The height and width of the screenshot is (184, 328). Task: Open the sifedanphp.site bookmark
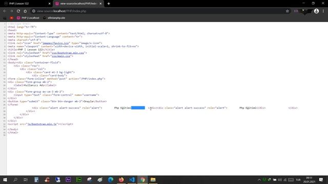[x=54, y=18]
